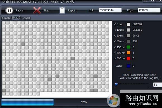The width and height of the screenshot is (162, 108).
Task: Click the LBA input field
Action: tap(110, 10)
